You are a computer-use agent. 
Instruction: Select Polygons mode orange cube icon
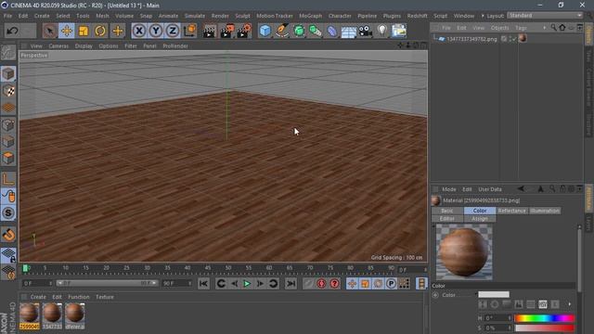(x=8, y=159)
